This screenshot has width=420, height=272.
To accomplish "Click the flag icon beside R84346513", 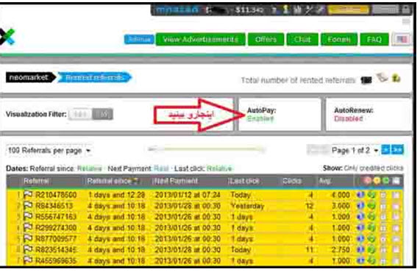I will click(28, 206).
